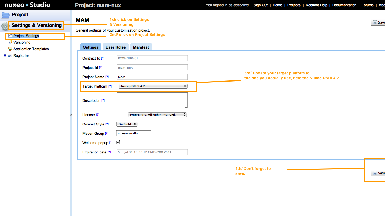
Task: Open help for Project Id
Action: (101, 68)
